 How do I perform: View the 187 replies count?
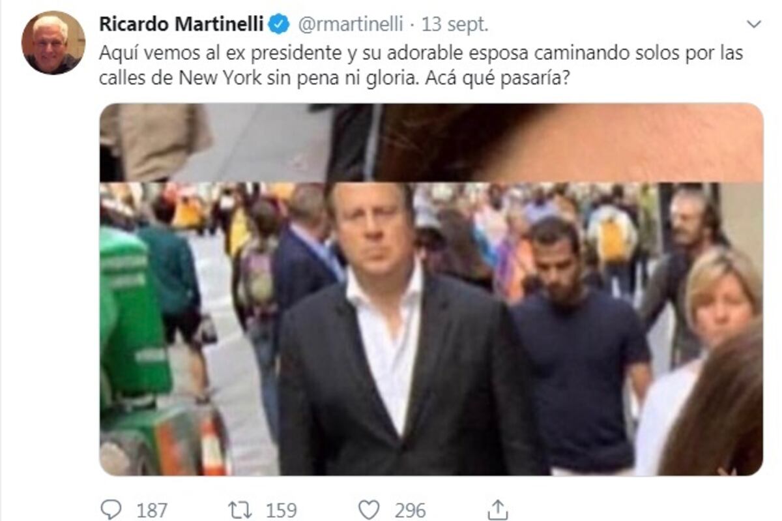tap(151, 510)
